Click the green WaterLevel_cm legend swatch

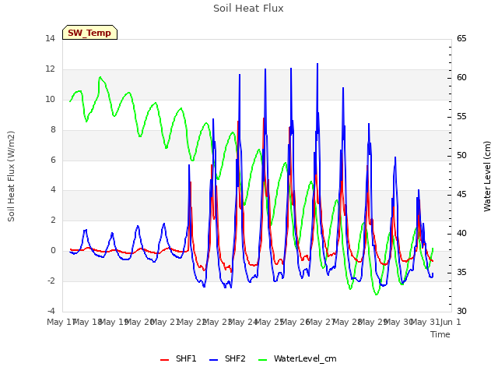[263, 360]
